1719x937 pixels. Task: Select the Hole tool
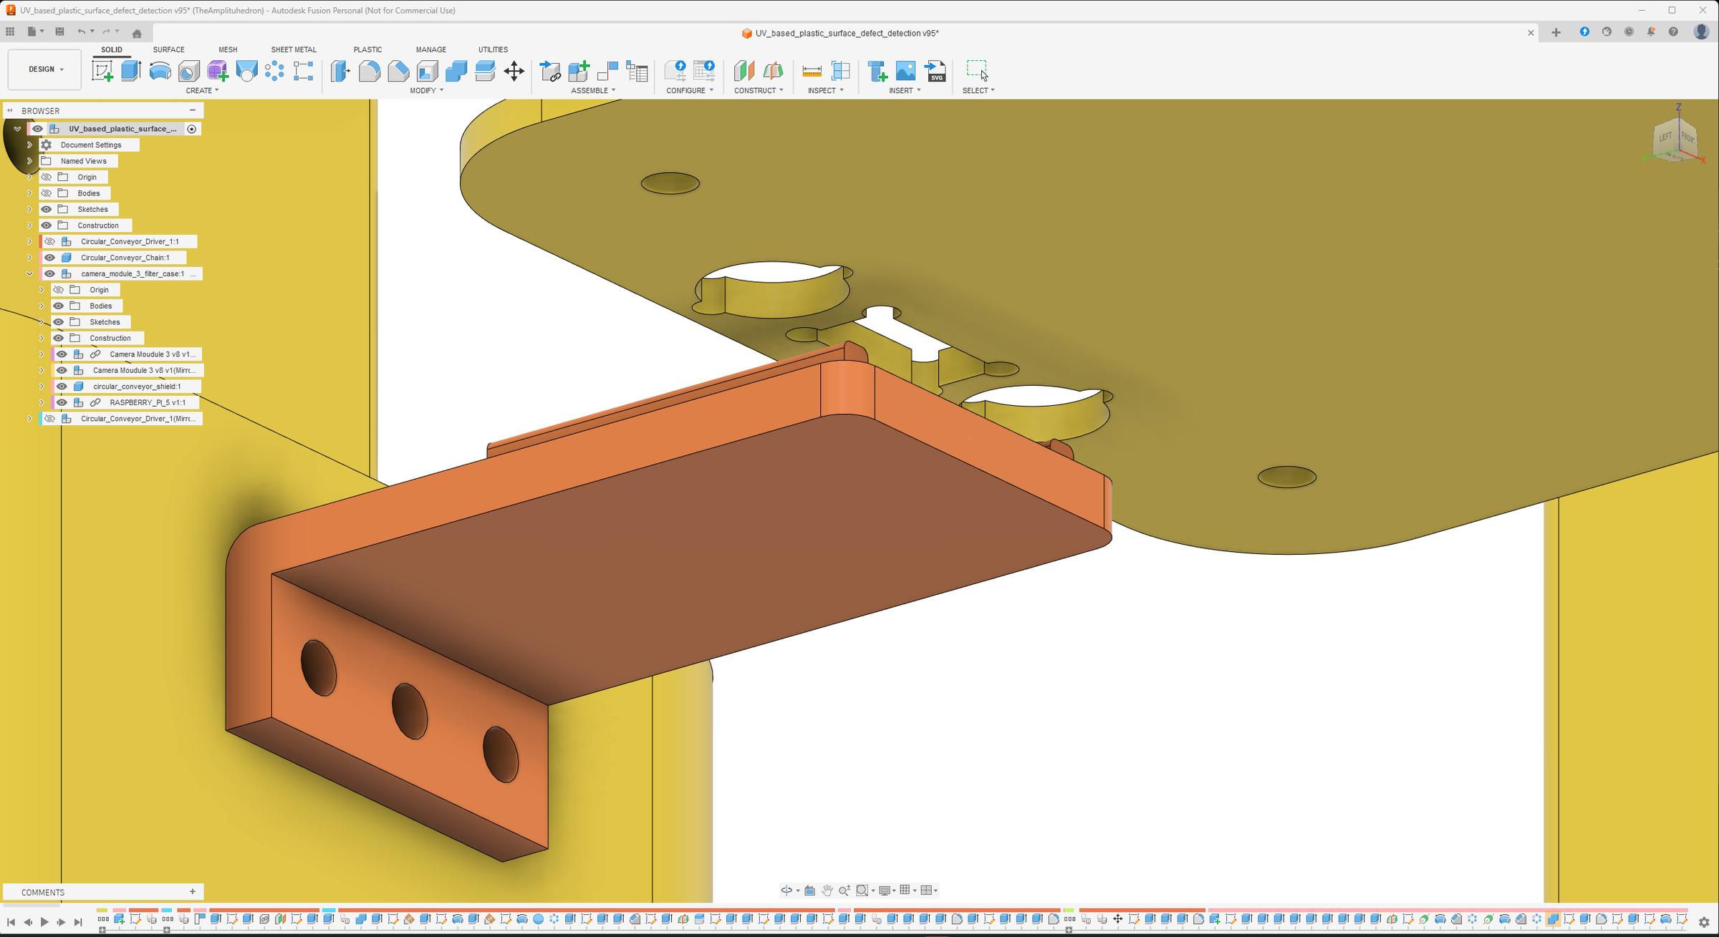189,71
